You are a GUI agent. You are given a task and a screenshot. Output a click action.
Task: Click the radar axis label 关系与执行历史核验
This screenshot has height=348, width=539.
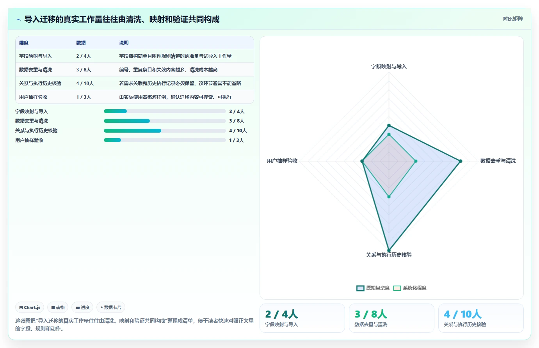click(x=389, y=255)
